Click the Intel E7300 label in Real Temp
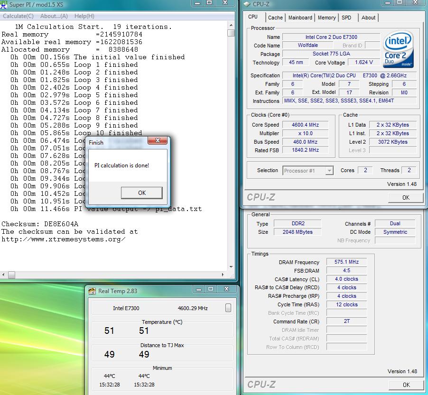This screenshot has height=395, width=428. click(x=126, y=308)
